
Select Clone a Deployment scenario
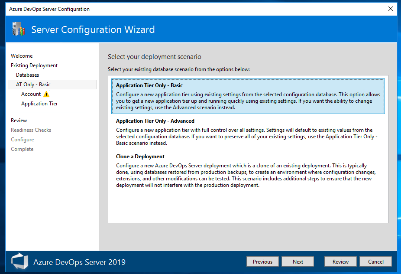click(248, 170)
